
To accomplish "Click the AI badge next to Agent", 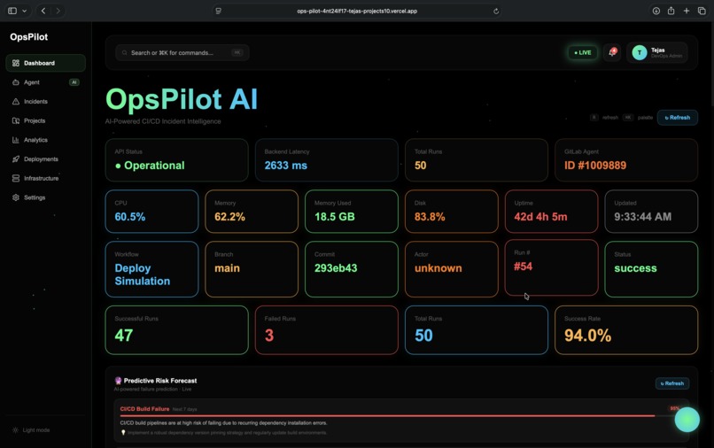I will (74, 82).
